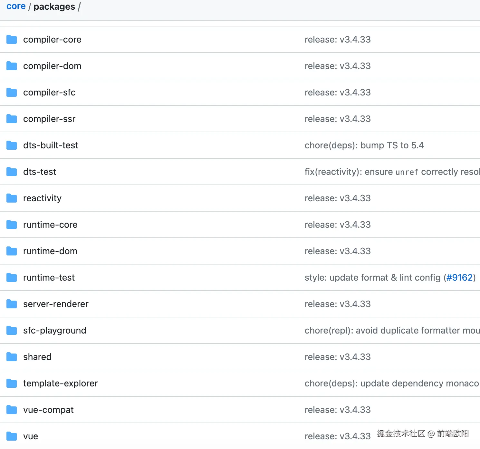
Task: Open pull request #9162 link
Action: pyautogui.click(x=459, y=278)
